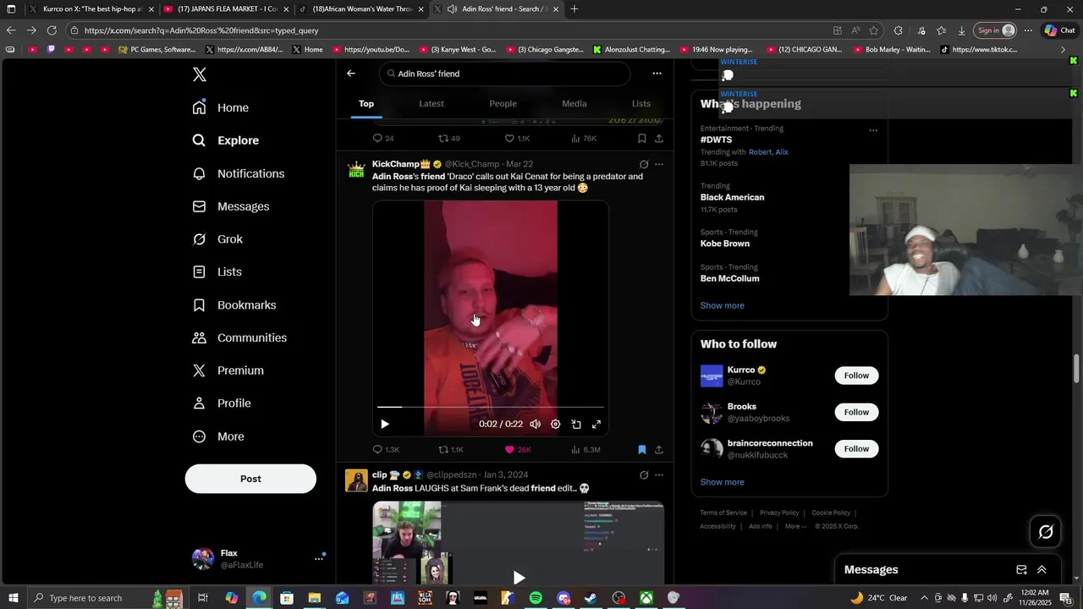Switch to the Lists search tab
The image size is (1083, 609).
coord(641,104)
